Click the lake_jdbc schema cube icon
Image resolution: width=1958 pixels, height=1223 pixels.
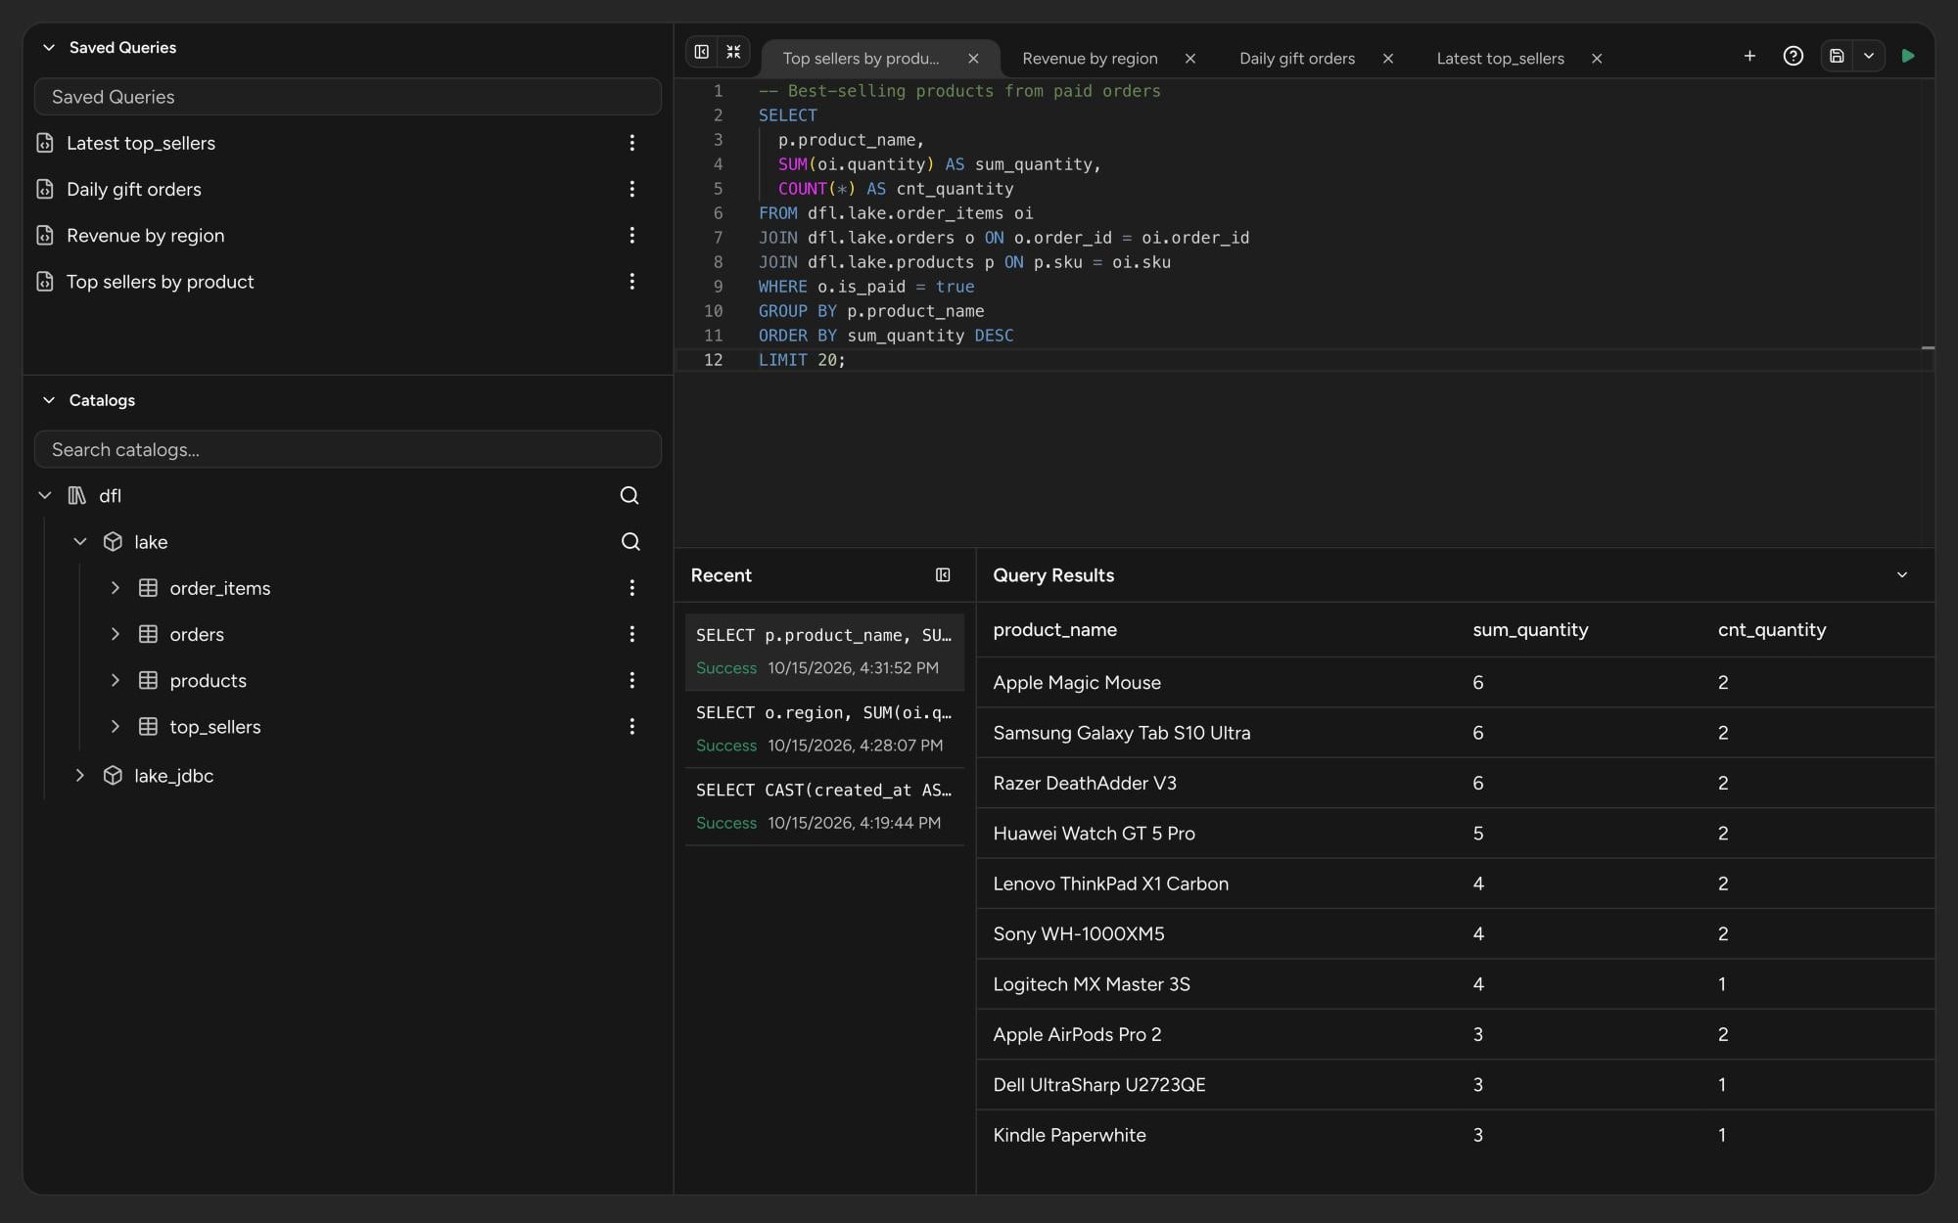(113, 776)
